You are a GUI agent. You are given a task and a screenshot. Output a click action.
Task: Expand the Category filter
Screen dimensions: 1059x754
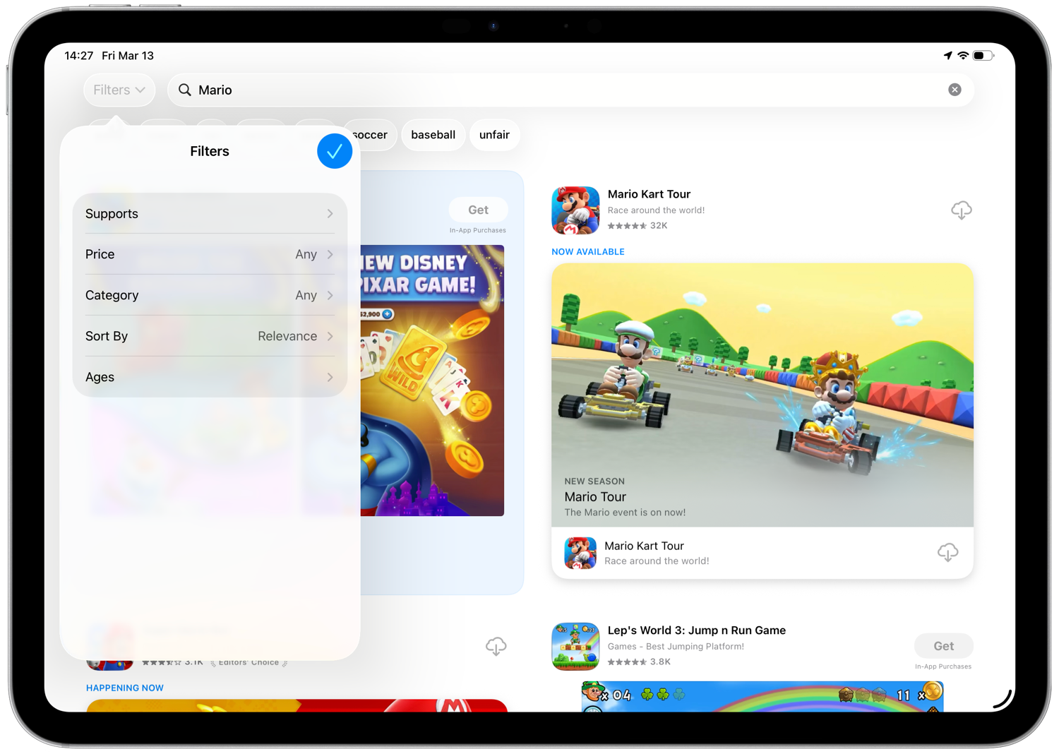click(x=209, y=295)
